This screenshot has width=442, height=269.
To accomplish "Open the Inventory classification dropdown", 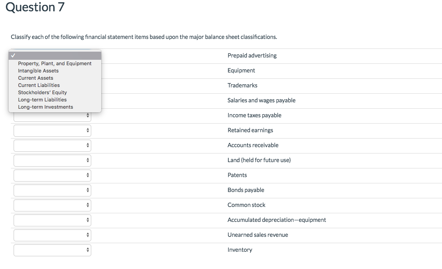I will tap(52, 250).
